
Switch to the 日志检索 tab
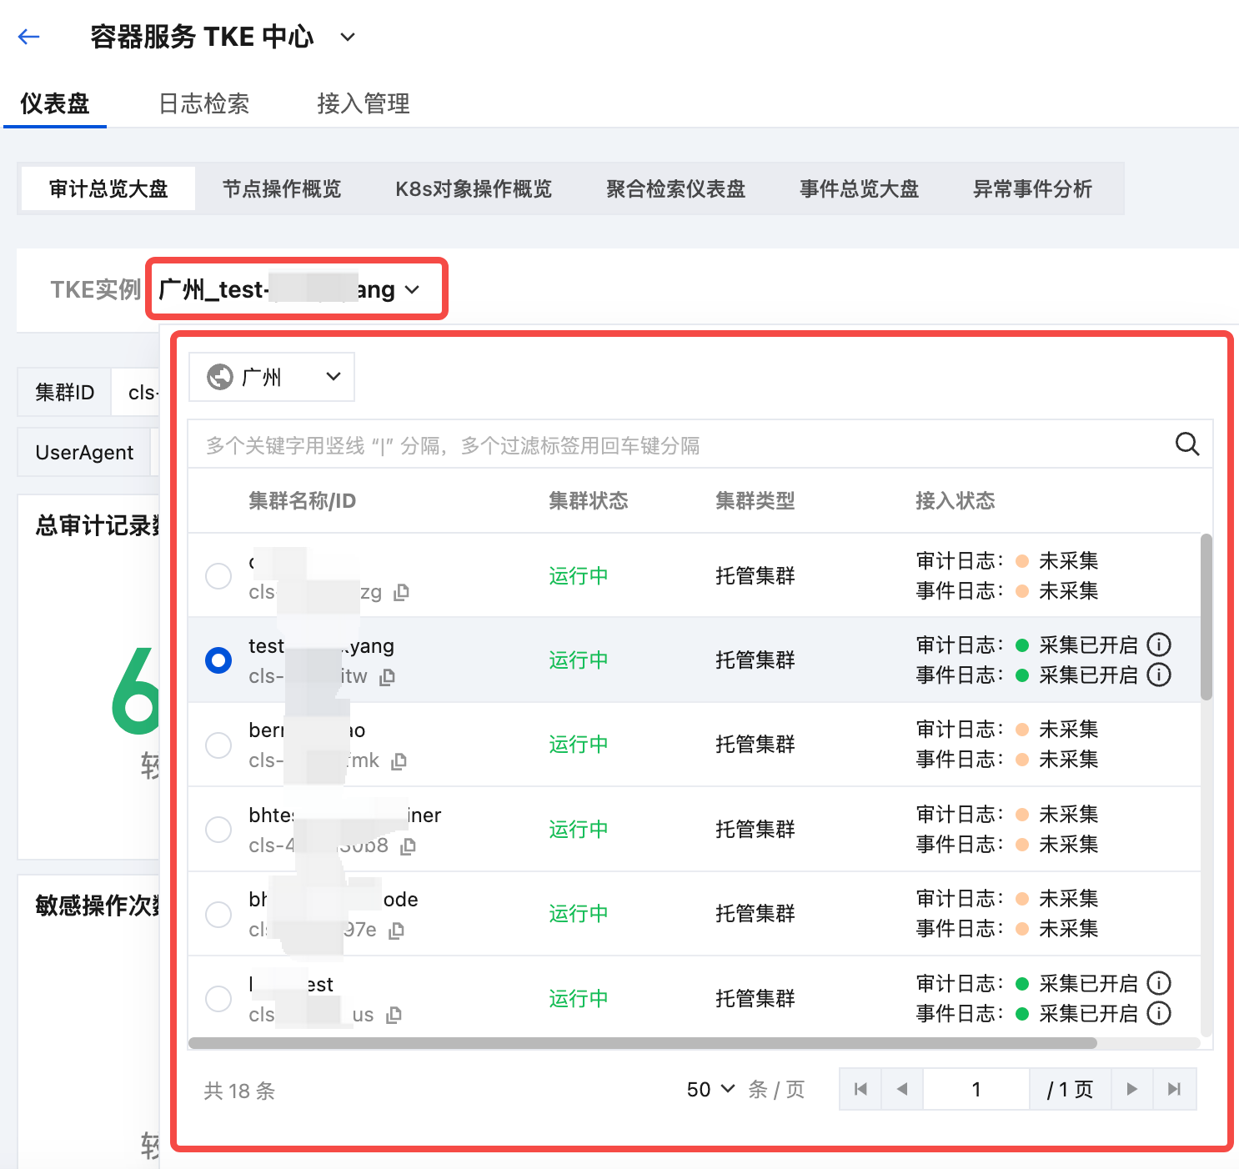coord(204,103)
